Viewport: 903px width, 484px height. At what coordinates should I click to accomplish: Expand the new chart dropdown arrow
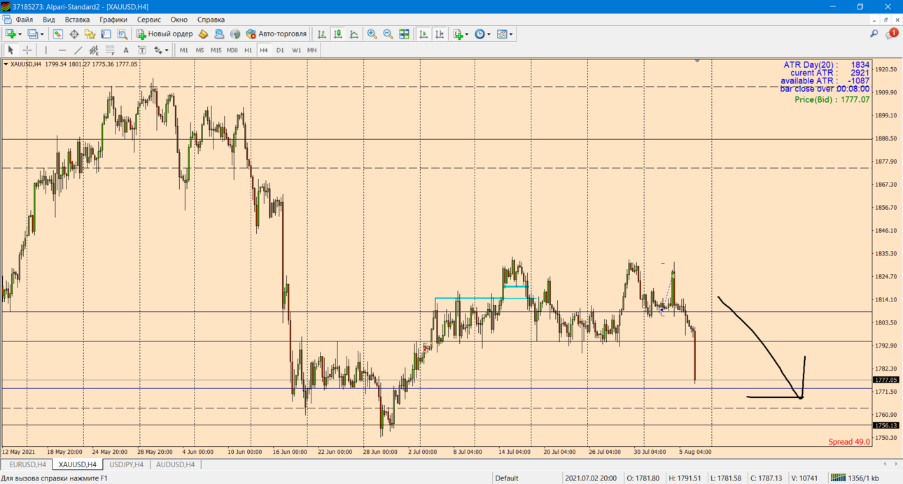[20, 34]
